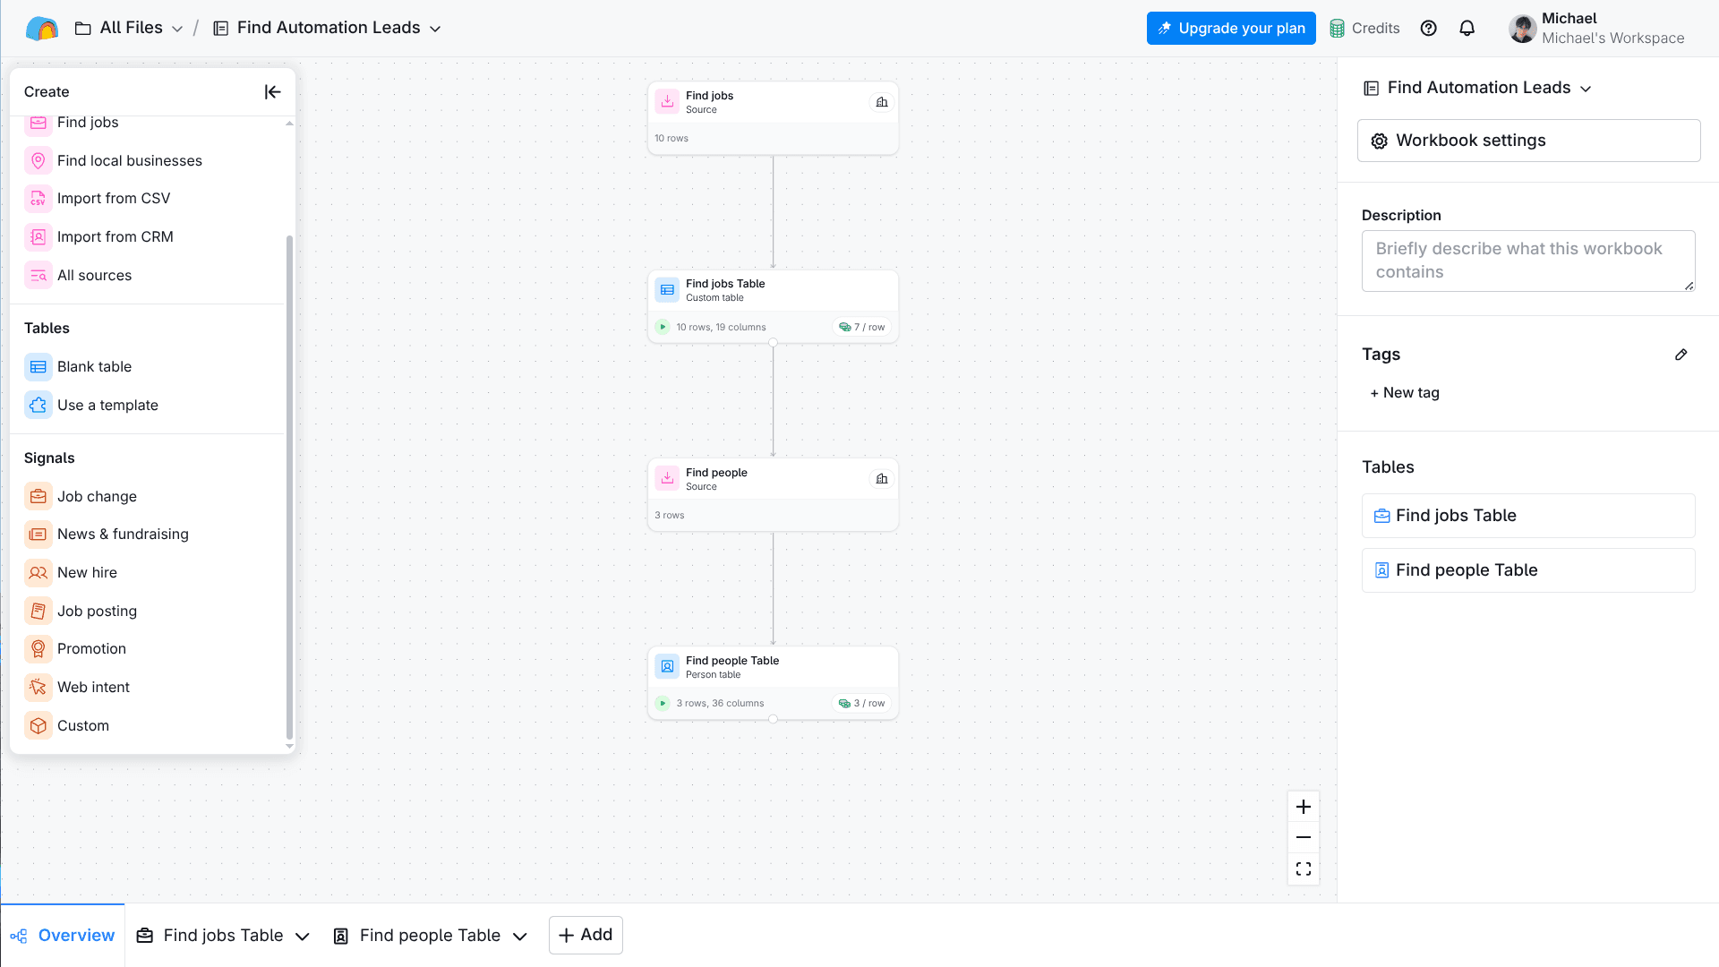Open the help question mark icon
The width and height of the screenshot is (1719, 967).
1429,28
